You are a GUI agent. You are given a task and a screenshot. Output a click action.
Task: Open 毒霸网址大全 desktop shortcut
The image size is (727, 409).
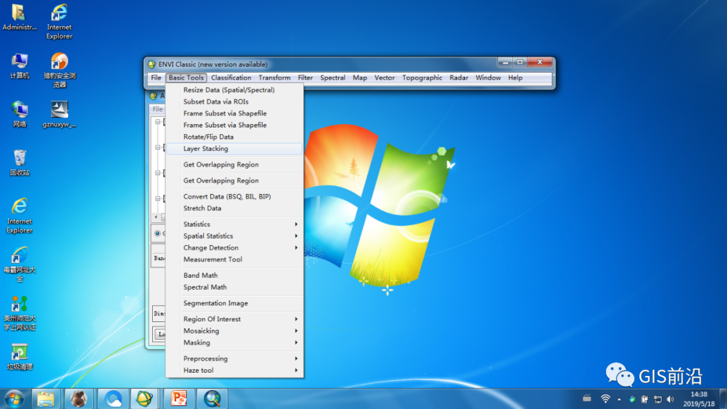pos(19,264)
